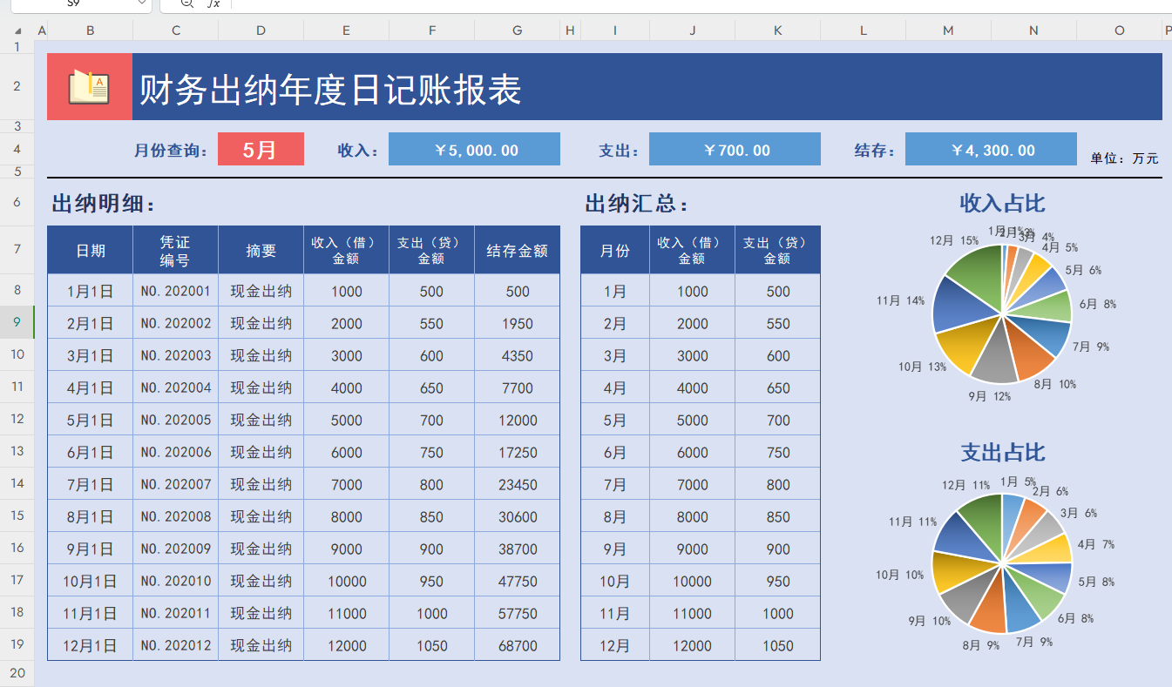
Task: Click the 4月 7% label on expense pie
Action: (x=1096, y=544)
